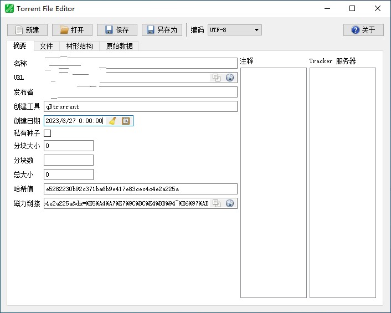Click the 哈希值 hash value field
Image resolution: width=391 pixels, height=313 pixels.
point(141,189)
